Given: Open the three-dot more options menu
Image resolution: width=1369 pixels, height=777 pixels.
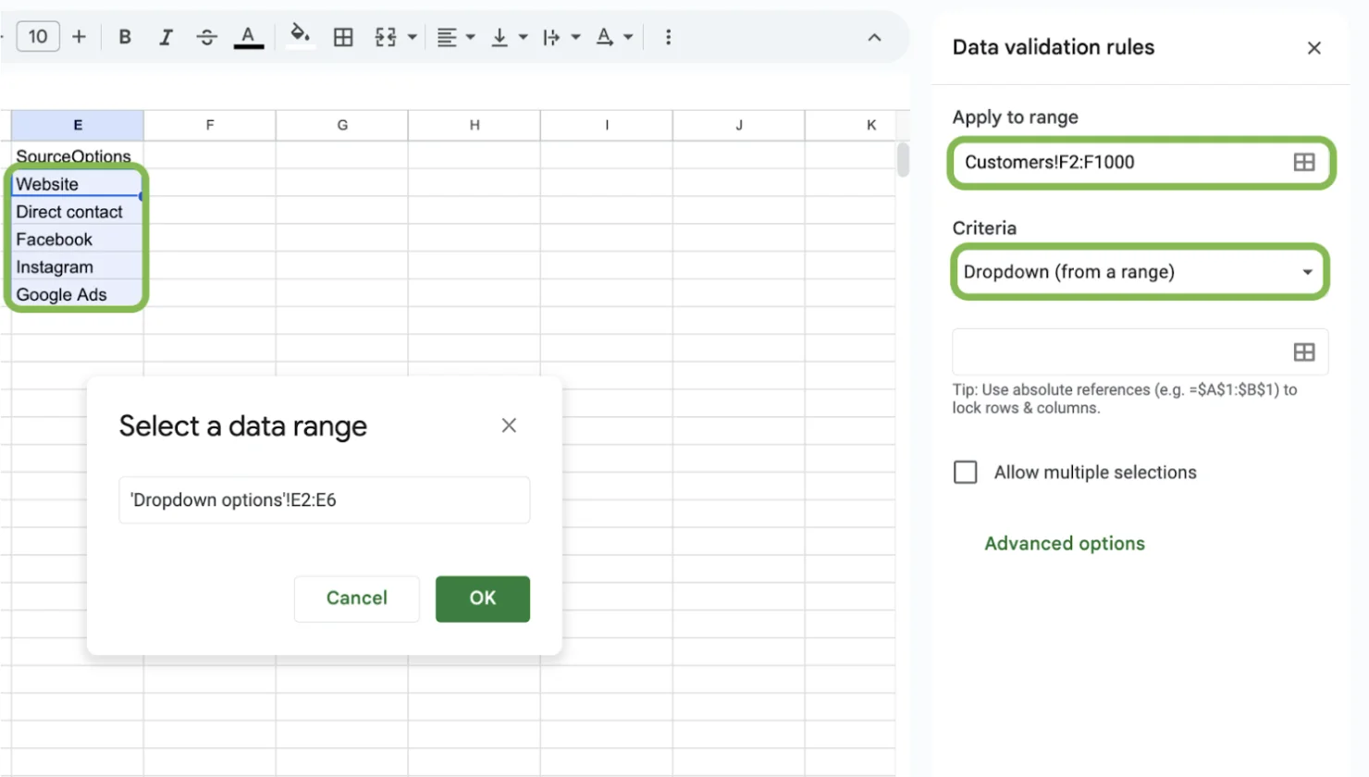Looking at the screenshot, I should pos(668,37).
